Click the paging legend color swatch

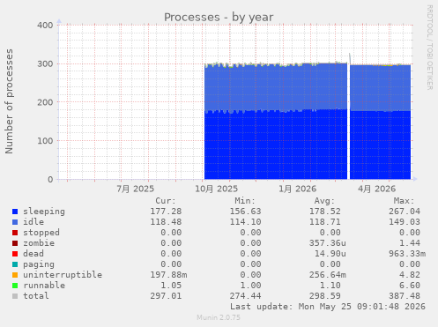[15, 264]
